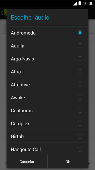Select the Centaurus radio button
The width and height of the screenshot is (95, 170).
(x=80, y=110)
